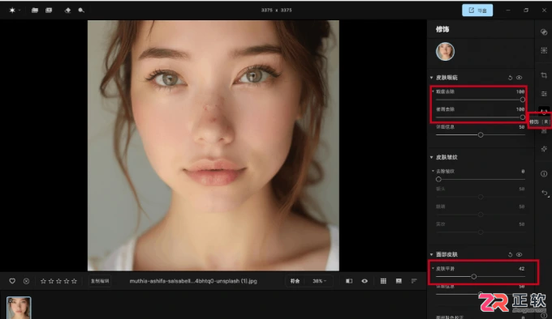Click the portrait photo in the canvas
Viewport: 552px width, 319px height.
pos(213,145)
